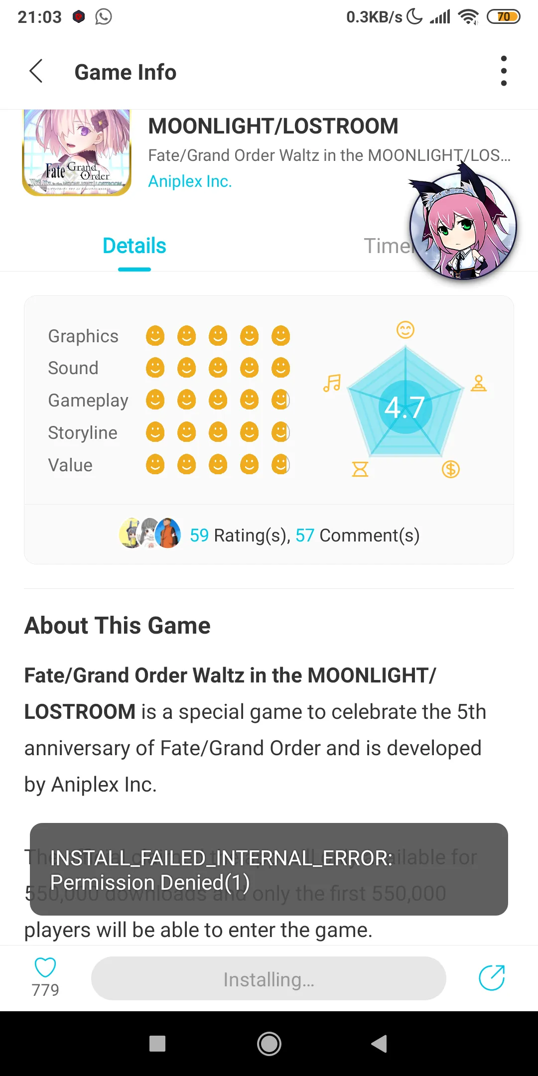The height and width of the screenshot is (1076, 538).
Task: Tap the reviewer avatars beside ratings
Action: [150, 533]
